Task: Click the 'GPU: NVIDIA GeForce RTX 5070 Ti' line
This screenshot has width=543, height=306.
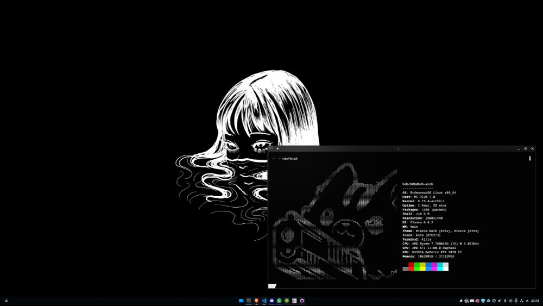Action: pos(432,252)
